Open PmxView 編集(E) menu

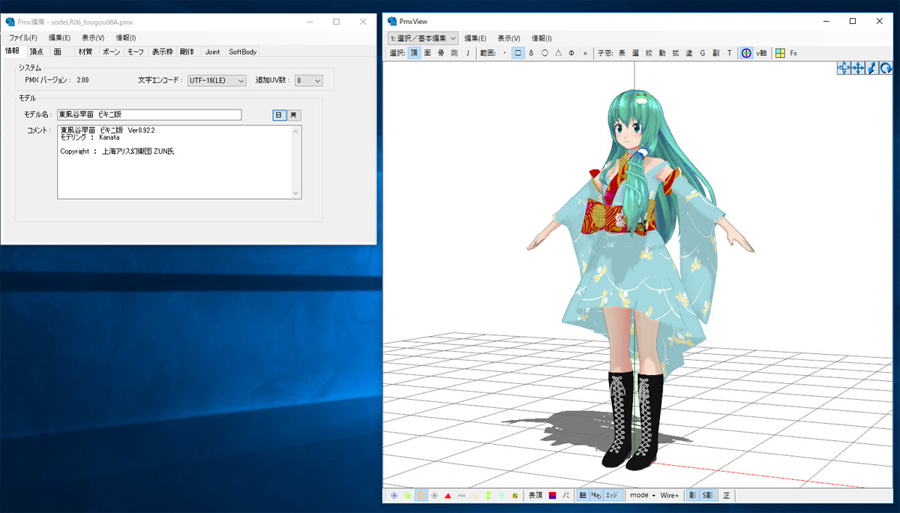(x=475, y=38)
